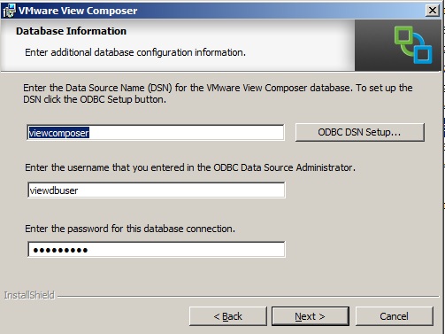
Task: Click the blue square of the VMware logo
Action: pos(422,52)
